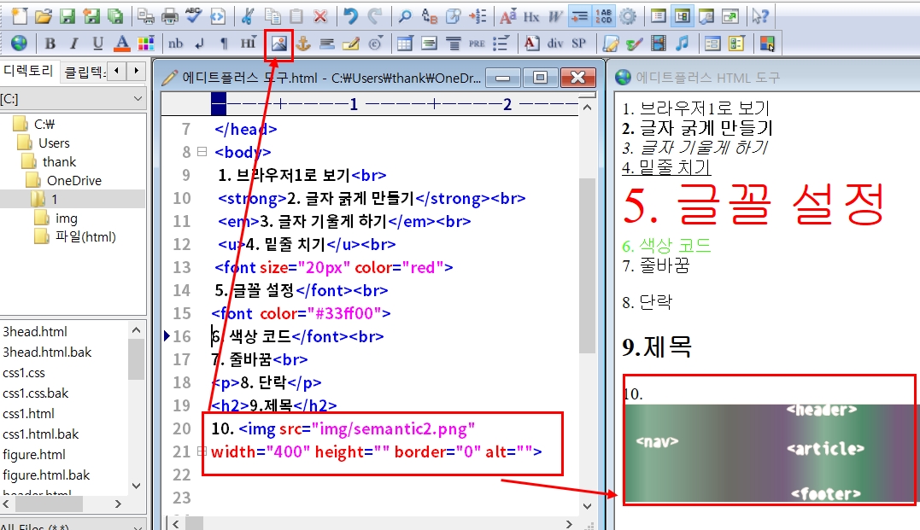
Task: Insert filmstrip video object icon
Action: pos(659,43)
